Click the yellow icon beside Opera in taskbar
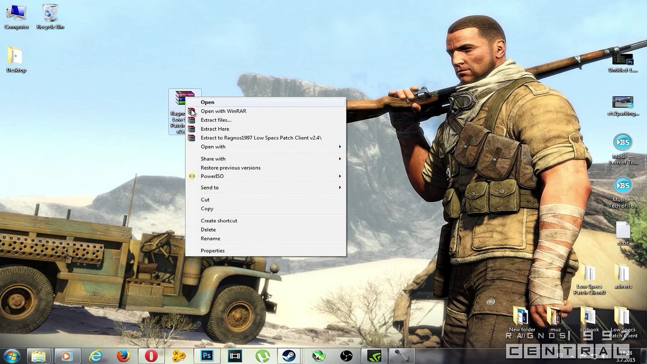The image size is (647, 364). point(178,356)
